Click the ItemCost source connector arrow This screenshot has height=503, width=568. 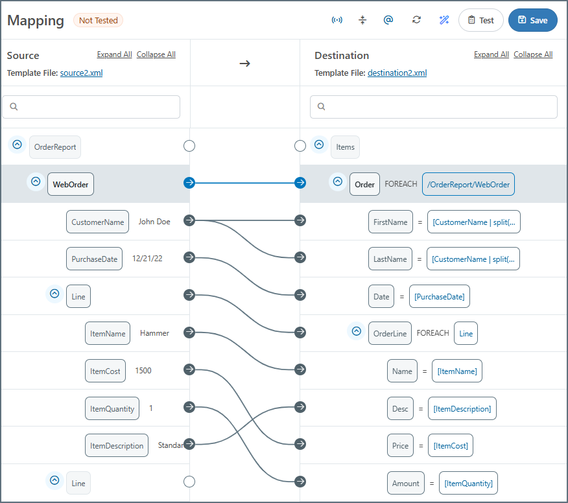click(x=189, y=369)
